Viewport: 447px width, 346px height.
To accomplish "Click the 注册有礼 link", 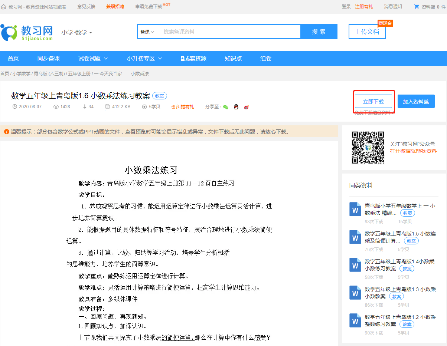I will point(364,7).
